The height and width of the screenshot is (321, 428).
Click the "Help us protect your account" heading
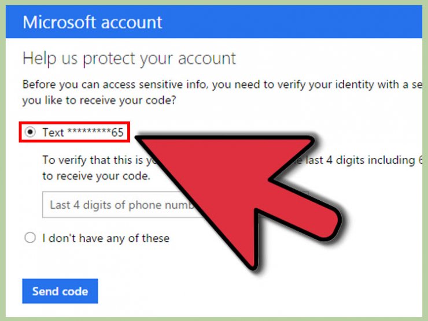coord(129,58)
